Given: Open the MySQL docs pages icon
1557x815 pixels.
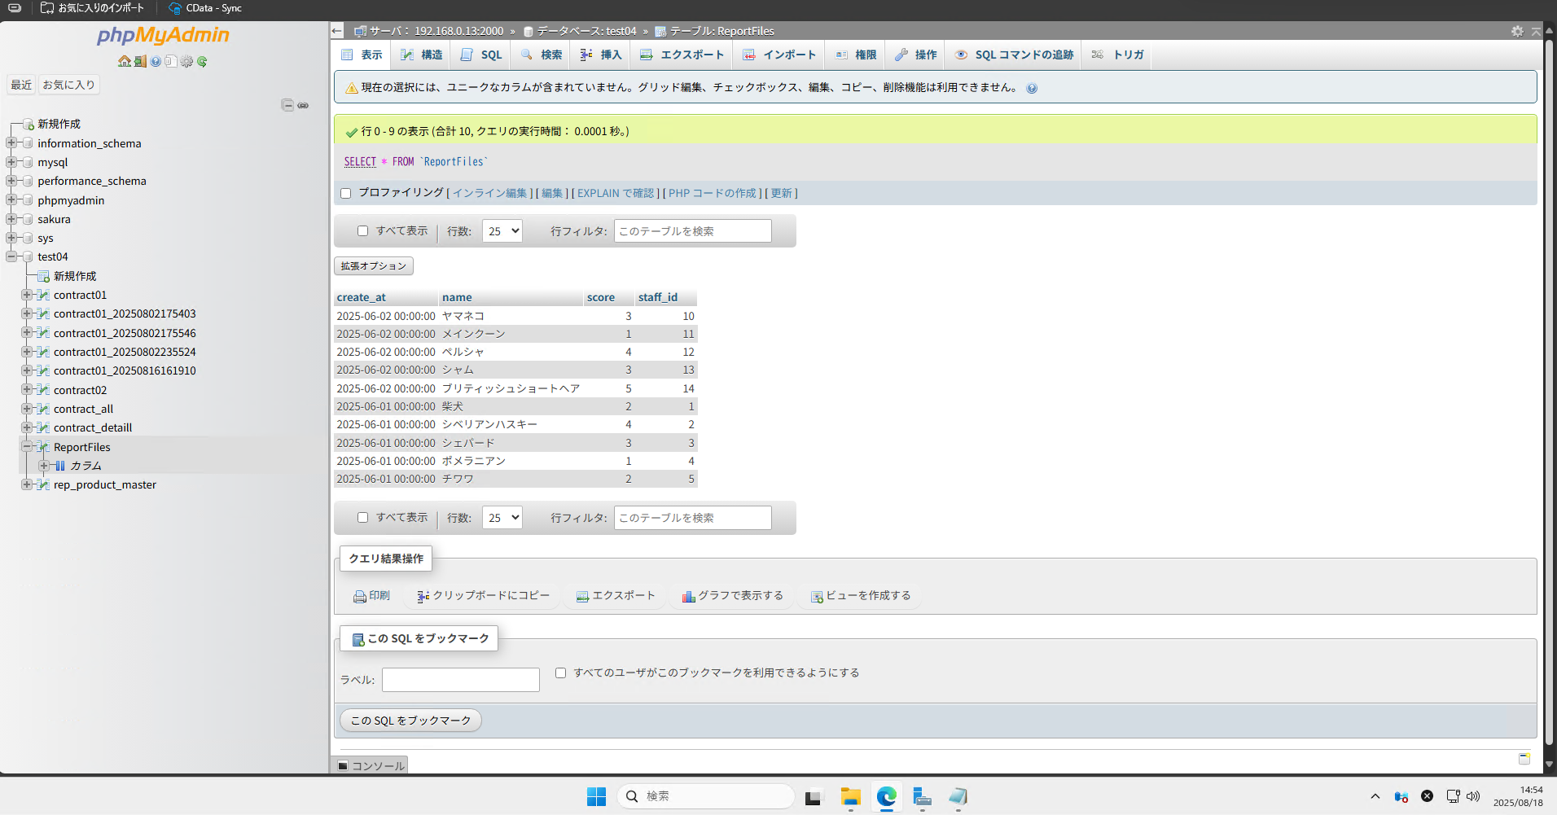Looking at the screenshot, I should click(171, 62).
